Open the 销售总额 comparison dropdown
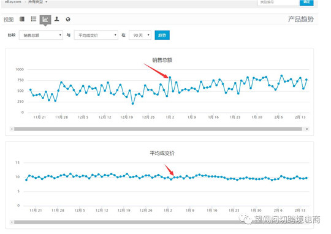 click(41, 35)
